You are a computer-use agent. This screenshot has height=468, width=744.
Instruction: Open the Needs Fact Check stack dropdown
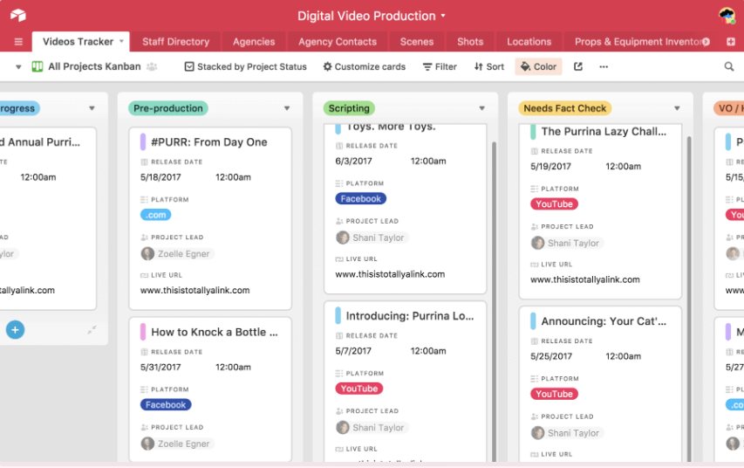click(x=677, y=108)
